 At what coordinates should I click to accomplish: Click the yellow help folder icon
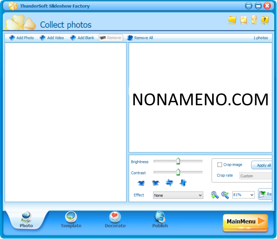pos(265,20)
